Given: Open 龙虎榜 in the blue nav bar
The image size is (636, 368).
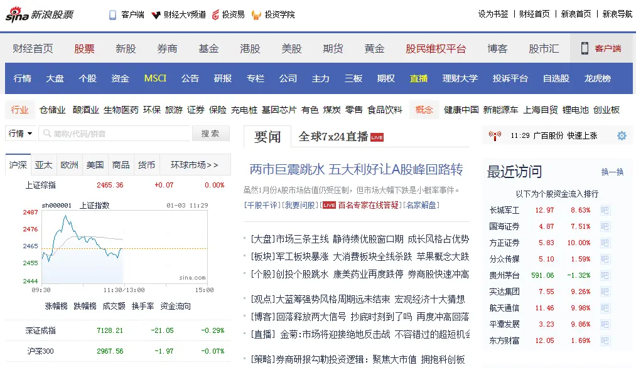Looking at the screenshot, I should coord(598,78).
